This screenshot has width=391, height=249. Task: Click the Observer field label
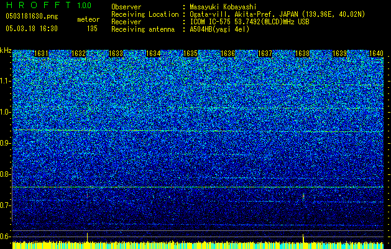tap(126, 7)
